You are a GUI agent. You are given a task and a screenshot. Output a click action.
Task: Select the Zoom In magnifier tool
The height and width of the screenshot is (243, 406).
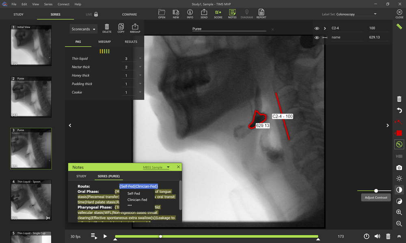click(399, 212)
